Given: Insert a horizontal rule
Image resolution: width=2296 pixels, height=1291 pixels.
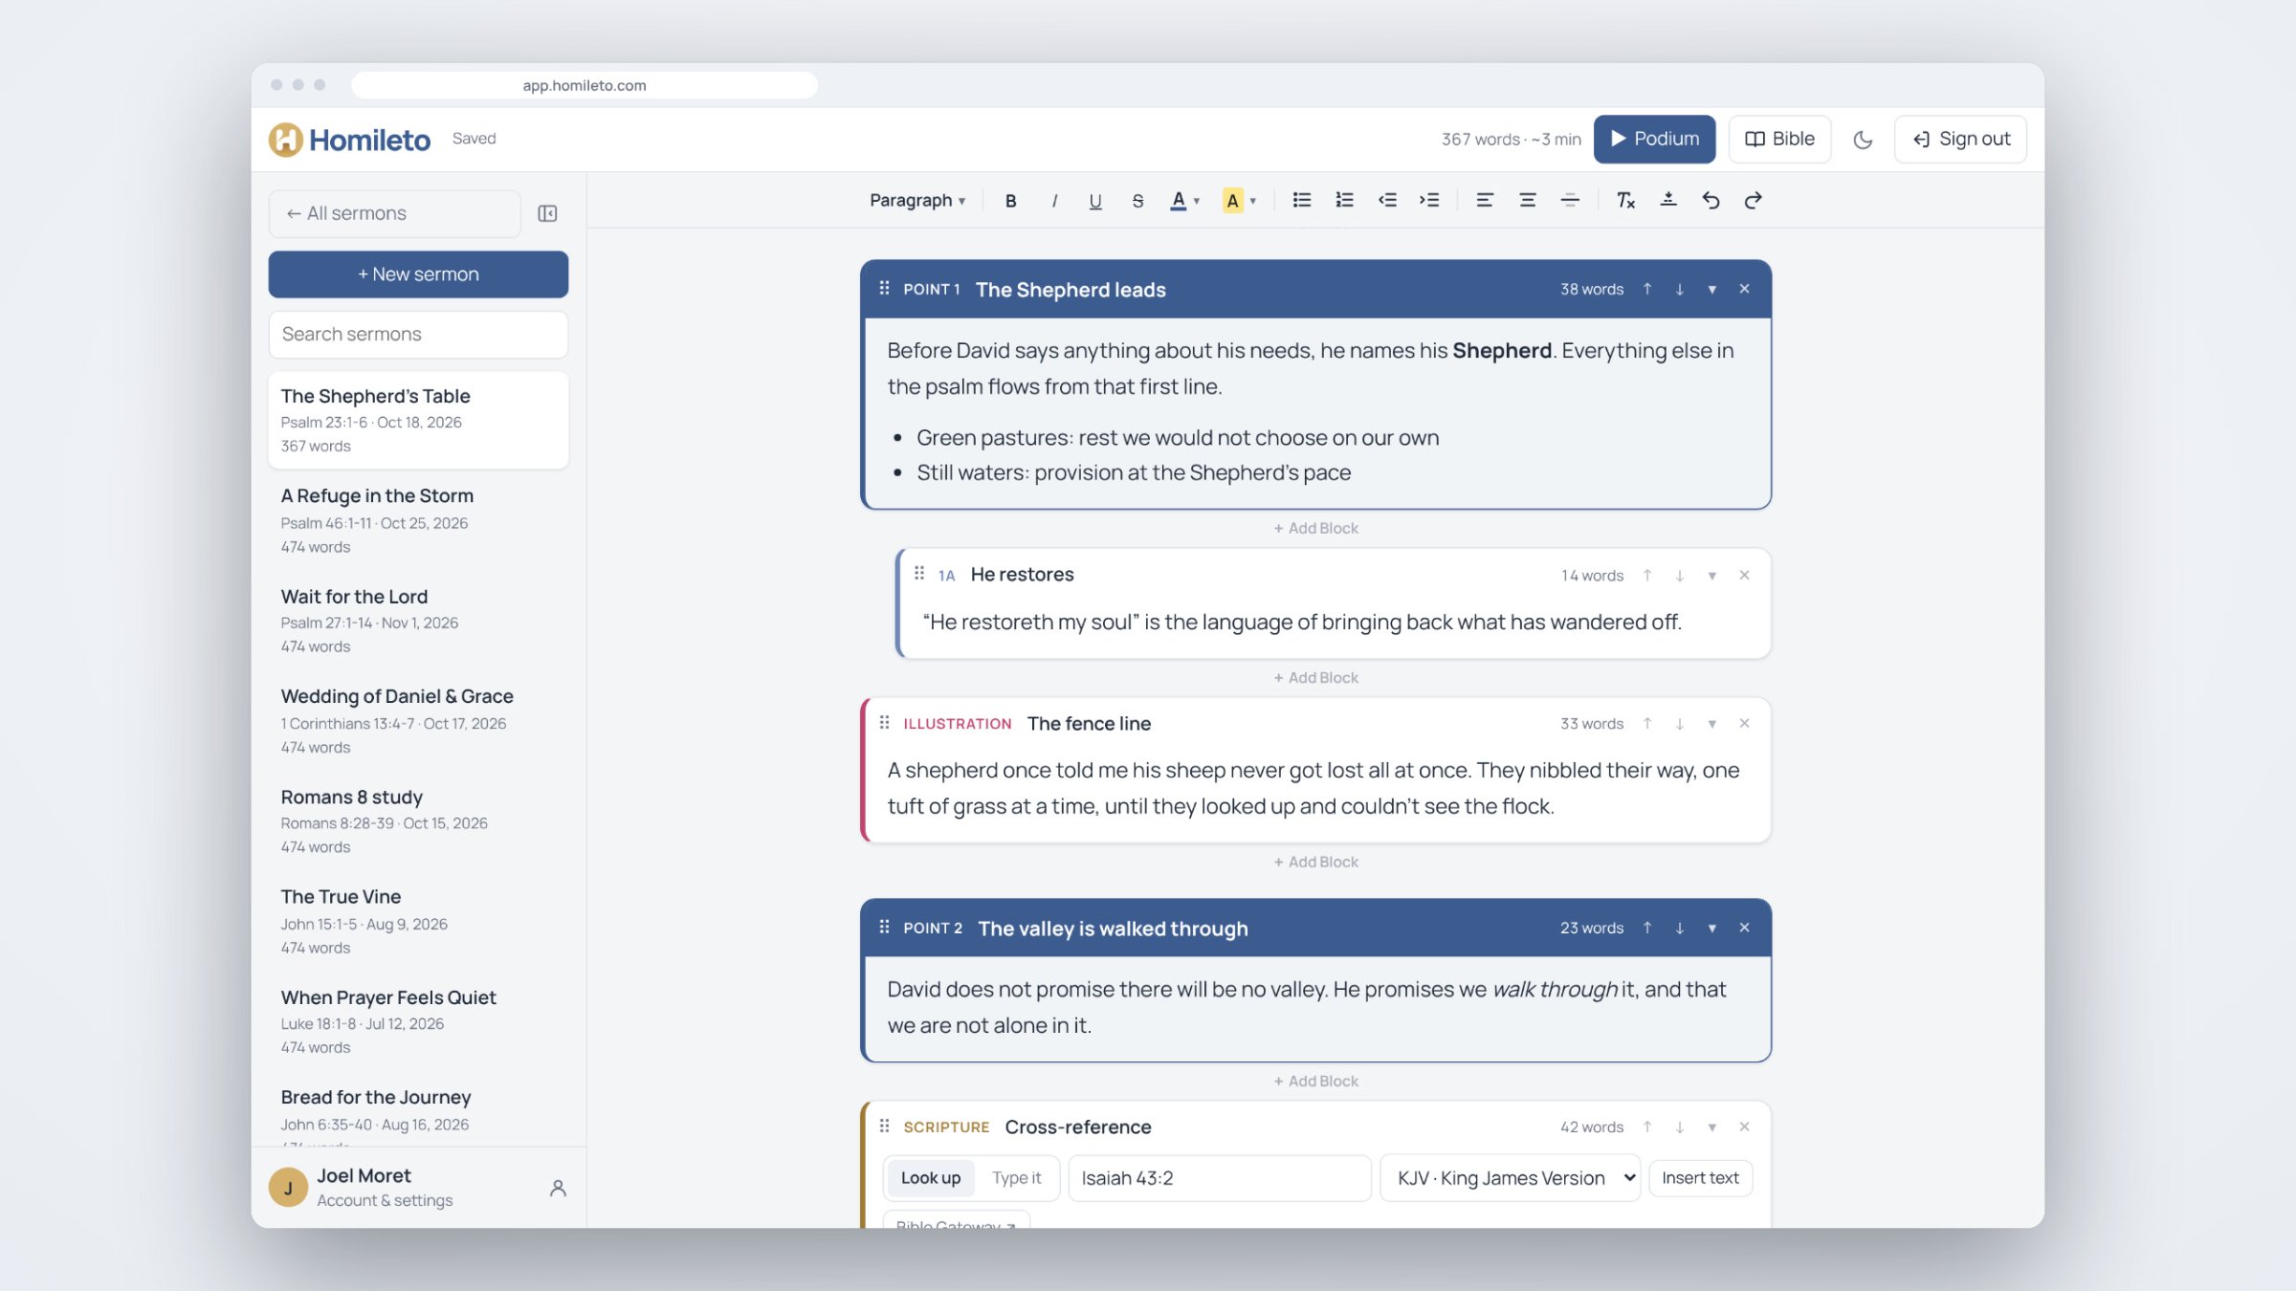Looking at the screenshot, I should [1570, 201].
